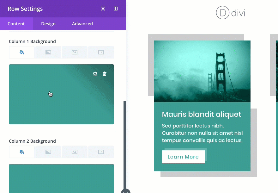The height and width of the screenshot is (193, 278).
Task: Toggle color background option for Column 2
Action: pos(21,152)
